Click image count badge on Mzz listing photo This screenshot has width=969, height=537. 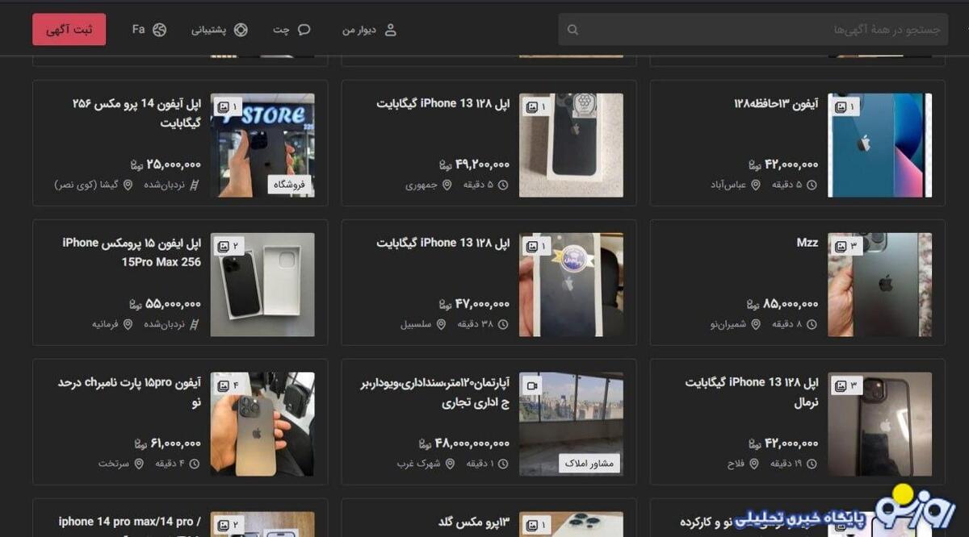[x=845, y=246]
